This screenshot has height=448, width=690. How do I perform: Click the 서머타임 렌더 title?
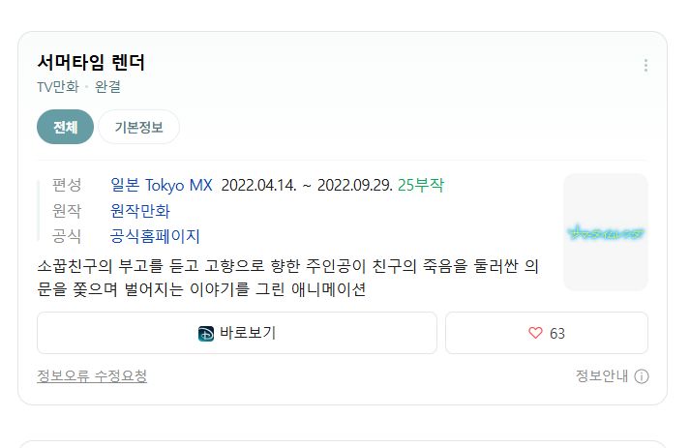pyautogui.click(x=91, y=62)
